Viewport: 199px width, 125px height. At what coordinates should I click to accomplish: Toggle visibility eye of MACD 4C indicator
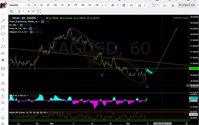(x=31, y=95)
